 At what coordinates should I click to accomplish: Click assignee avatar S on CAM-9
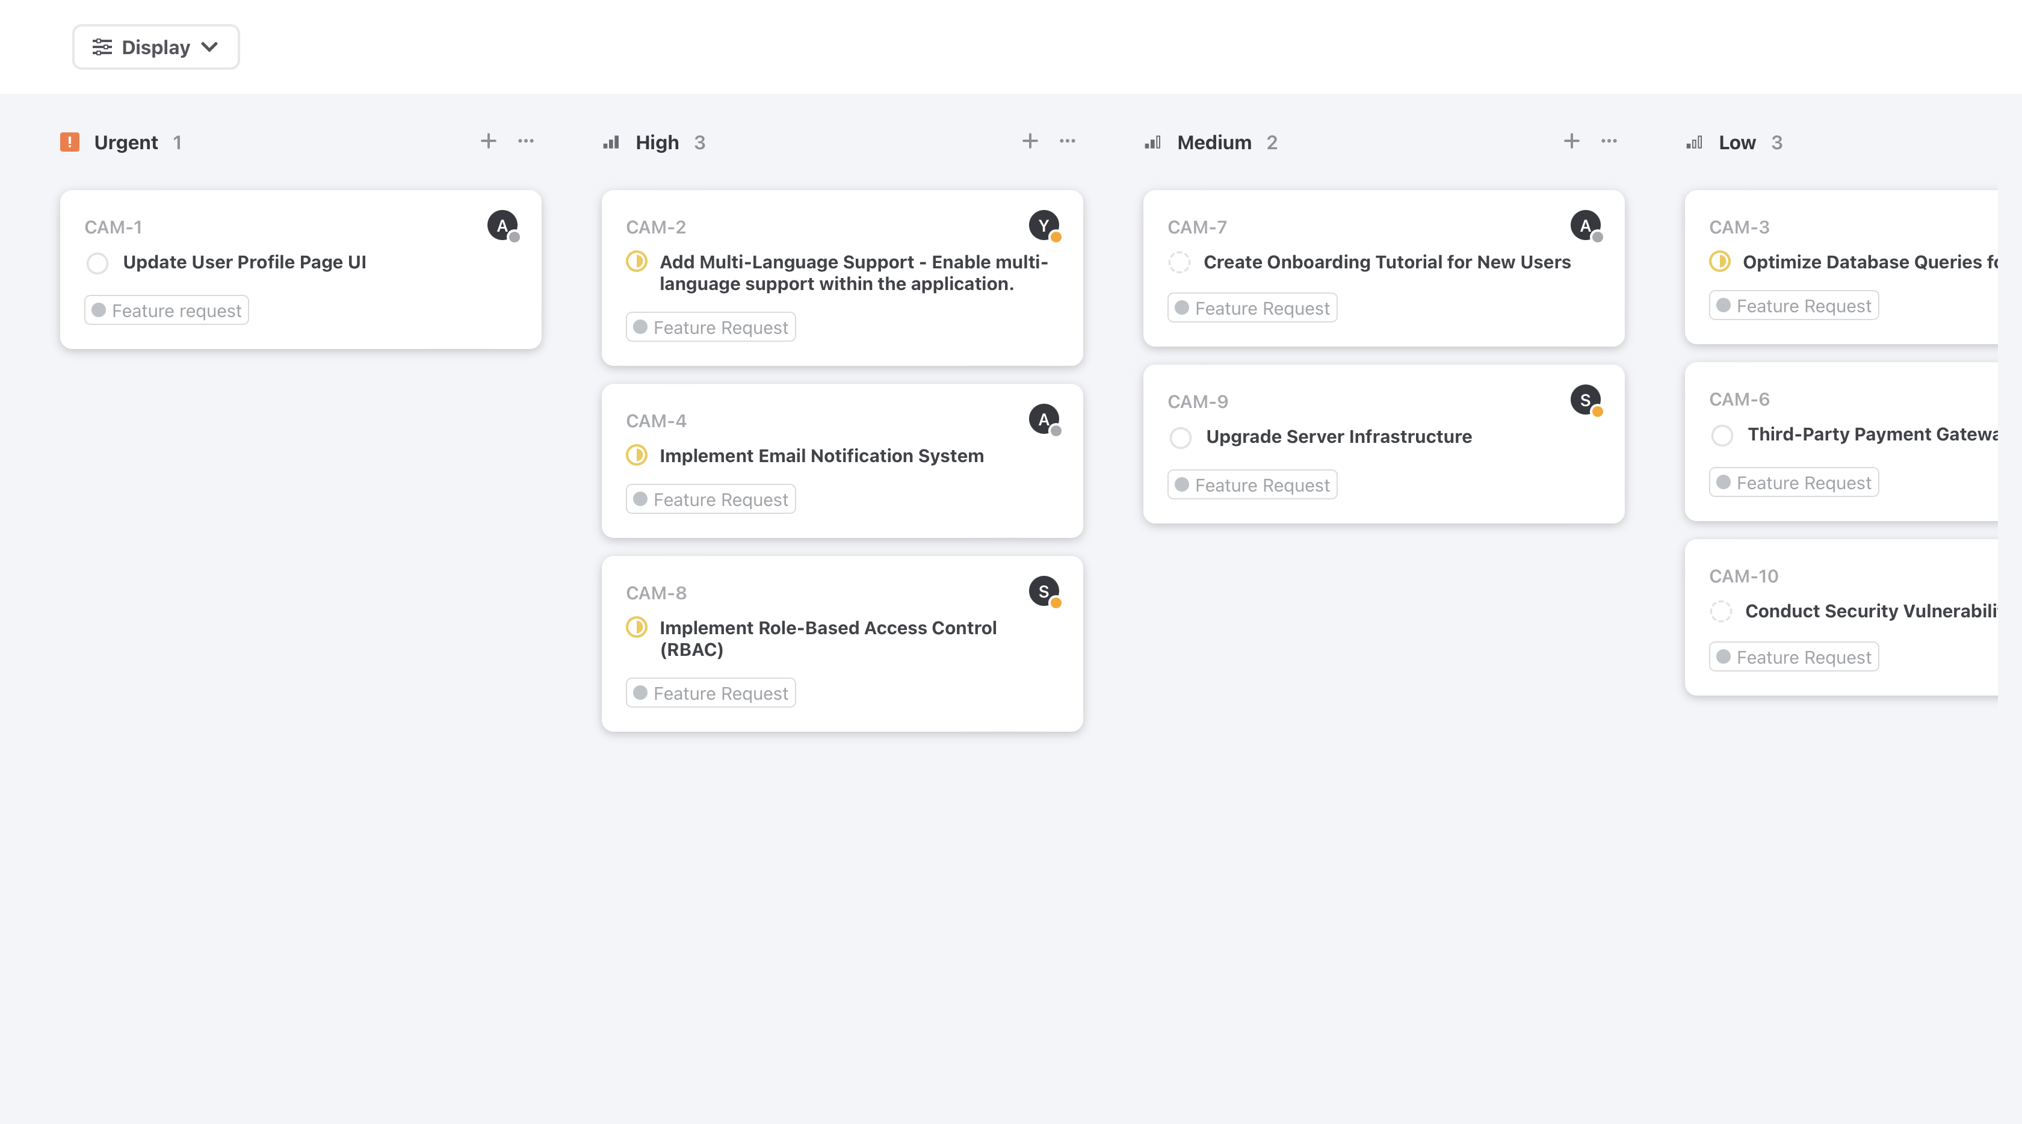(1585, 400)
